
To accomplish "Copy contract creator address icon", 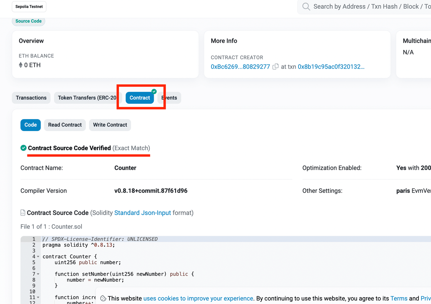I will (x=275, y=67).
